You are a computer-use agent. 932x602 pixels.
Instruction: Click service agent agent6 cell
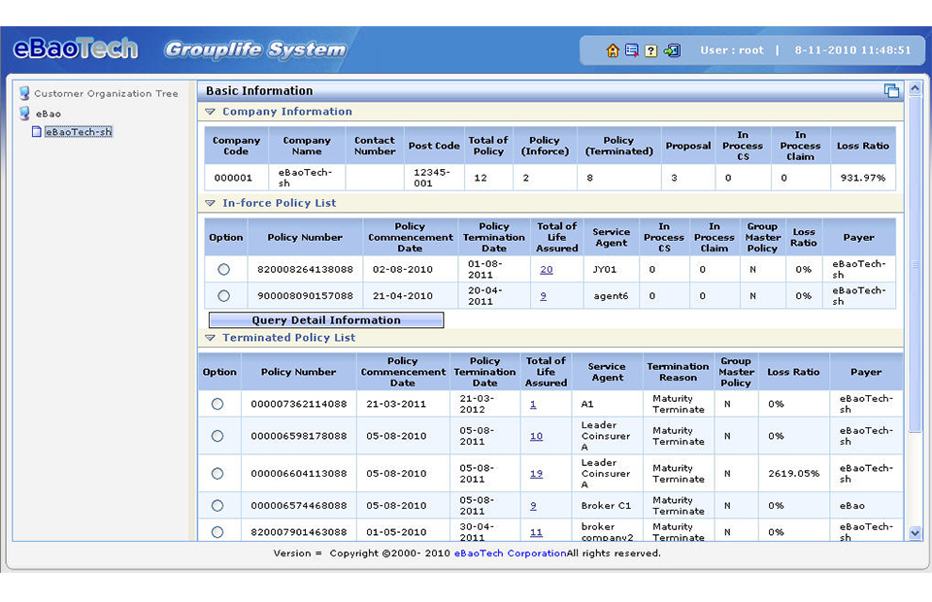611,295
